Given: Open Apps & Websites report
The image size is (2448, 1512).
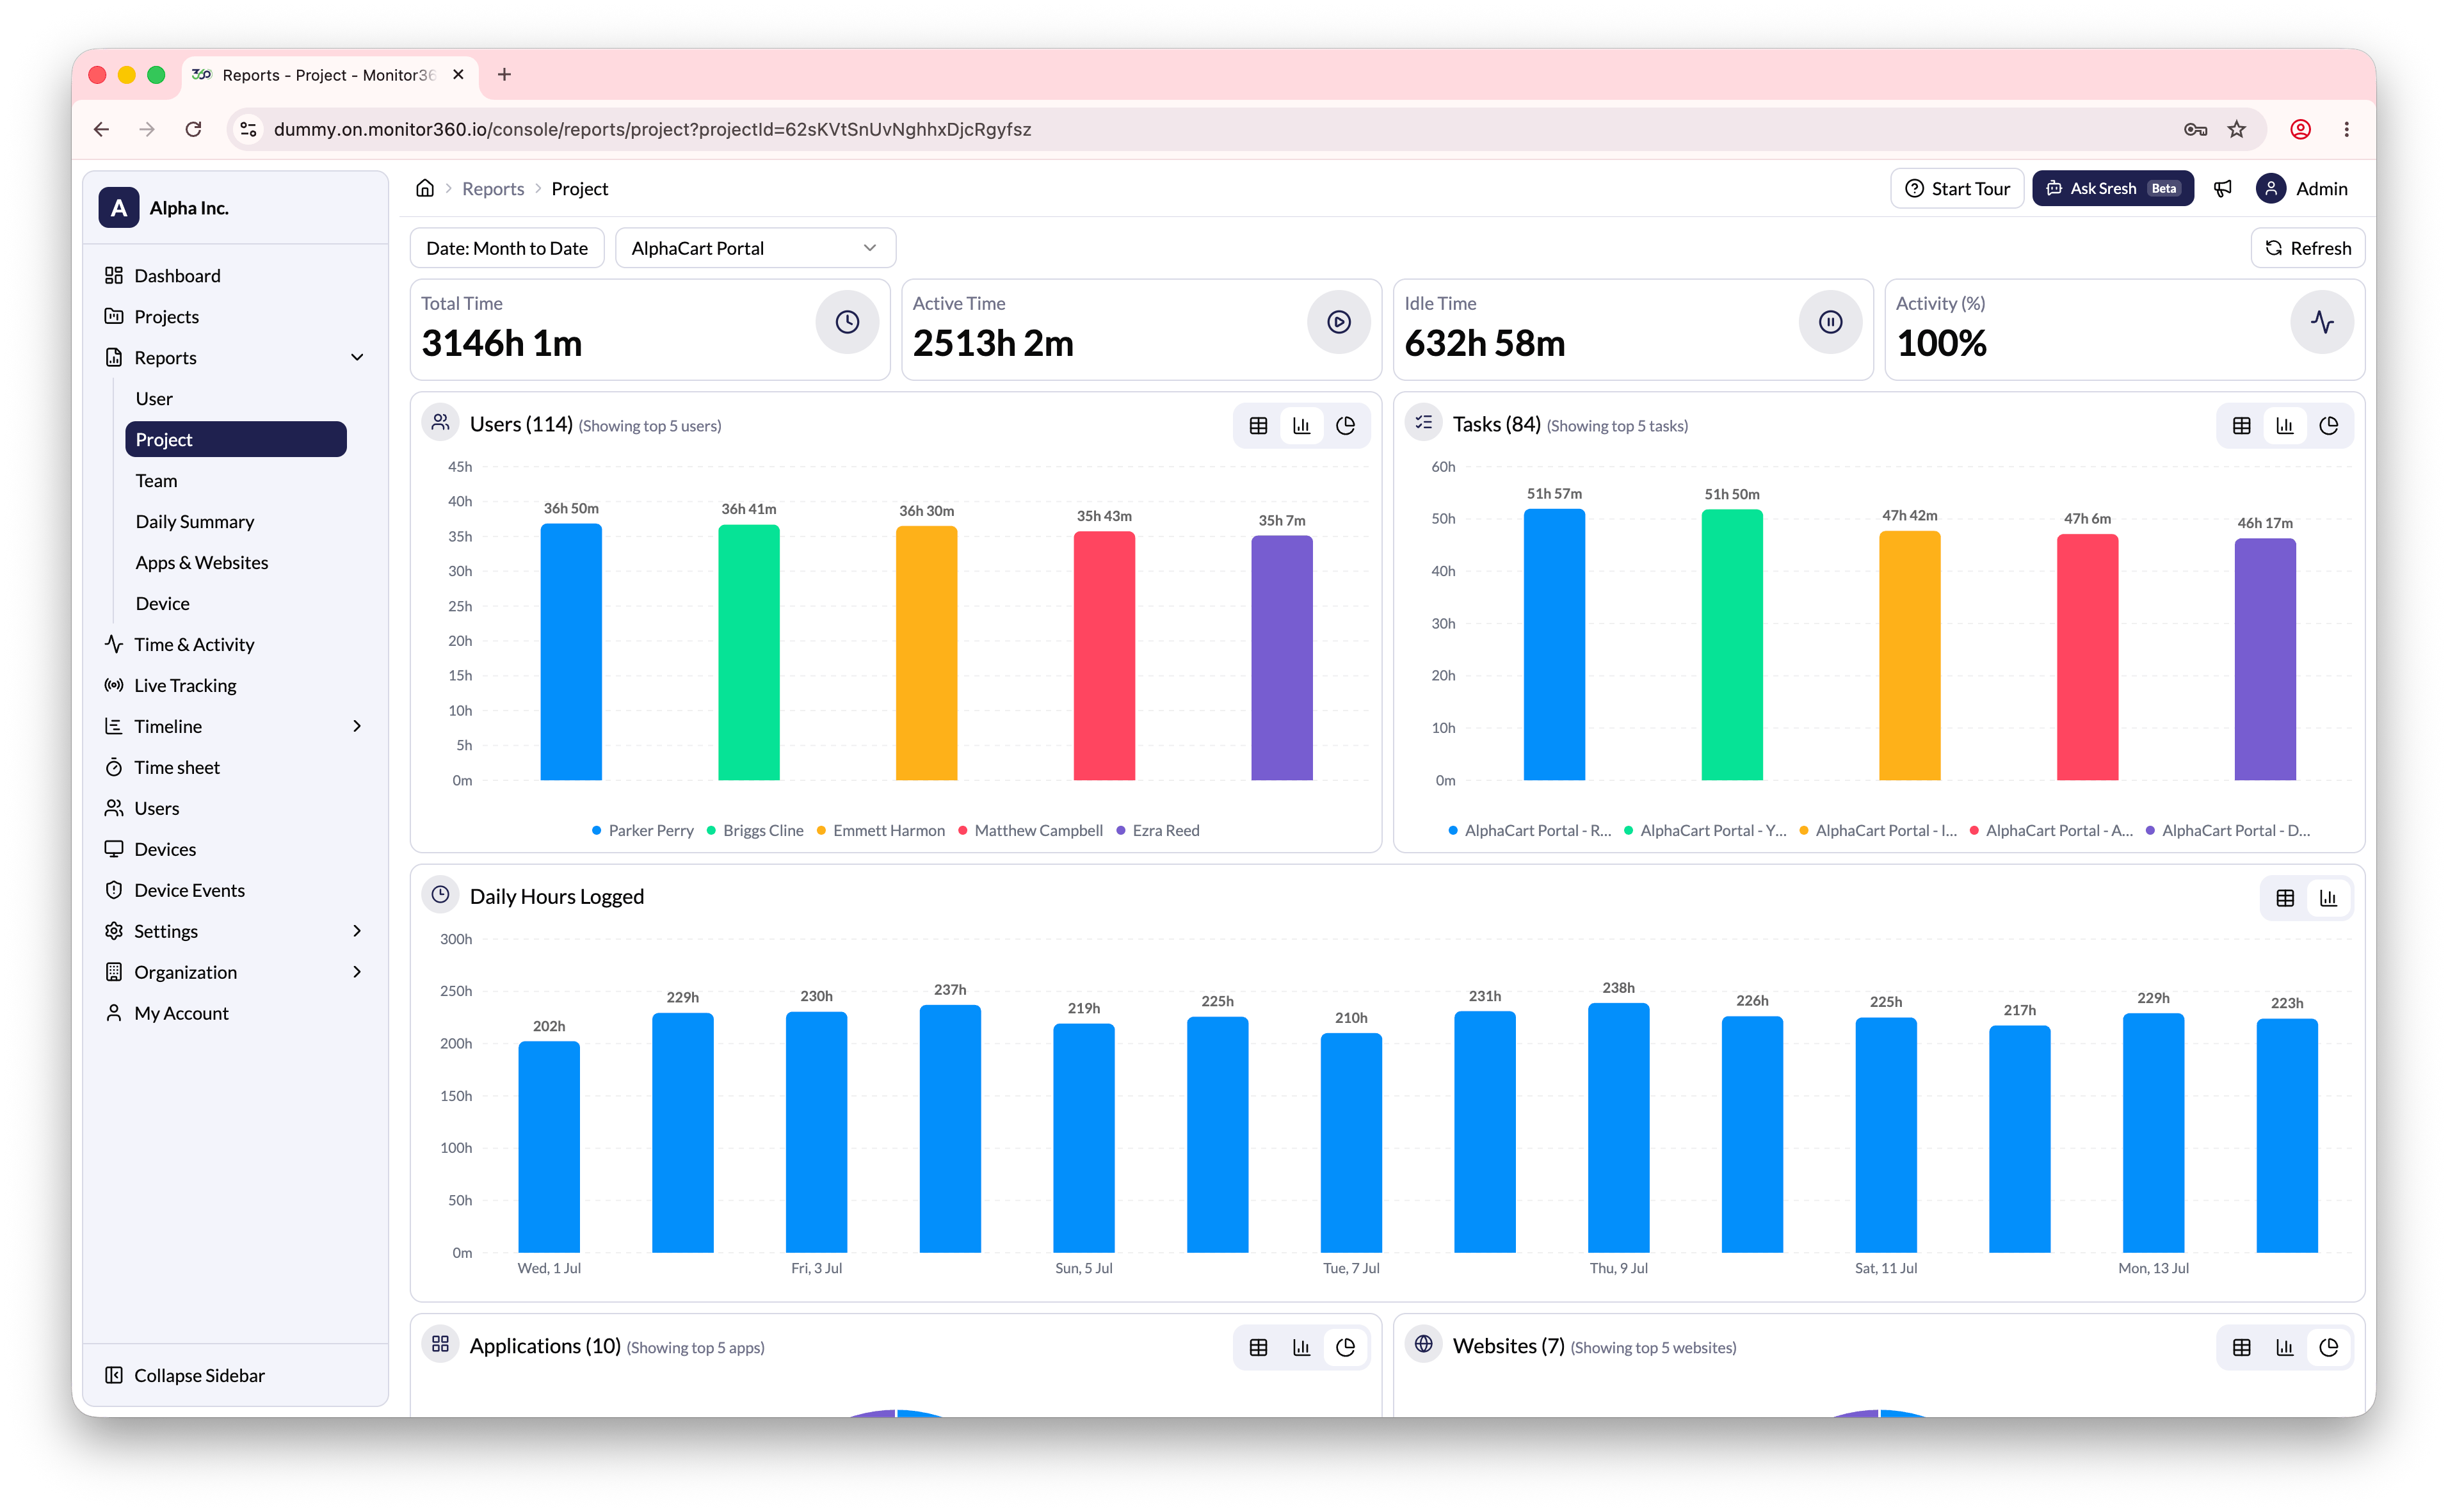Looking at the screenshot, I should coord(235,562).
